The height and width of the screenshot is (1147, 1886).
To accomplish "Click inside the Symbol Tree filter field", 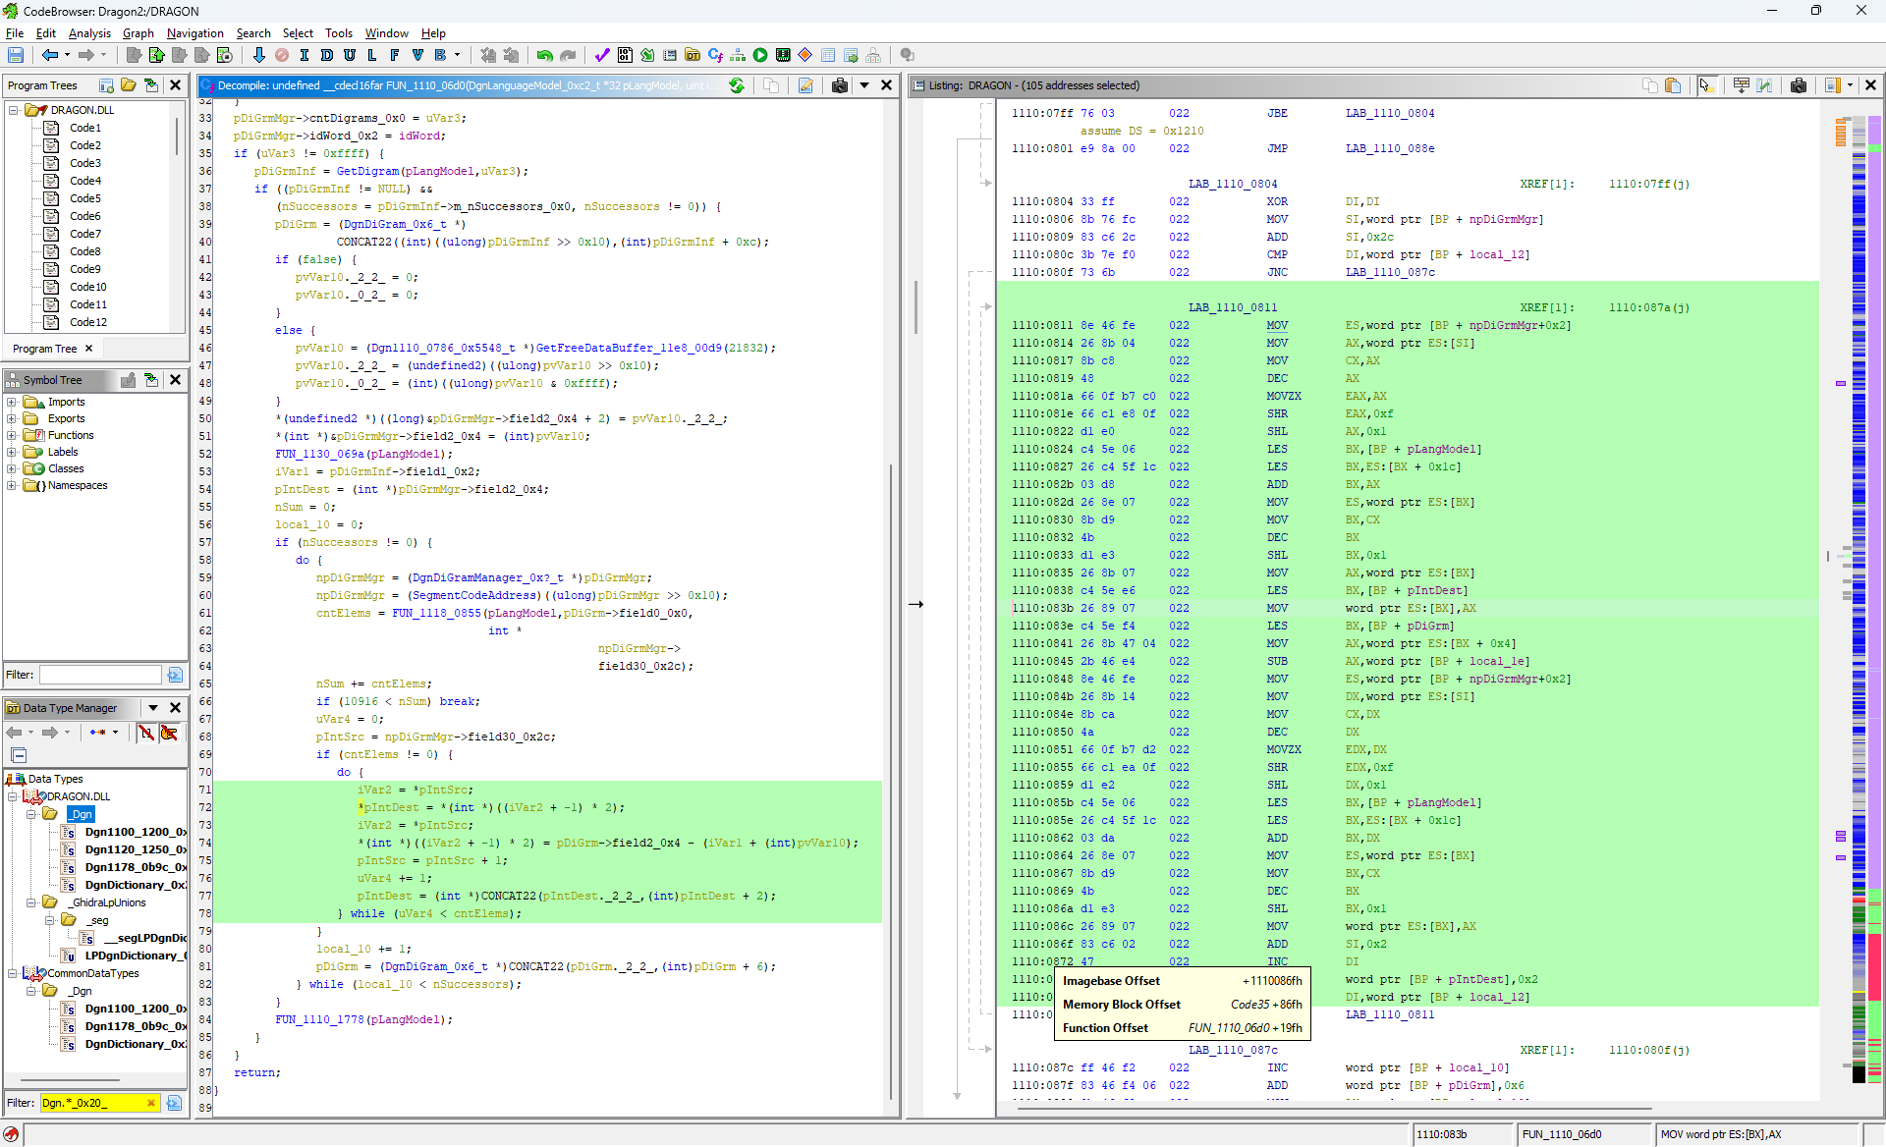I will tap(98, 675).
